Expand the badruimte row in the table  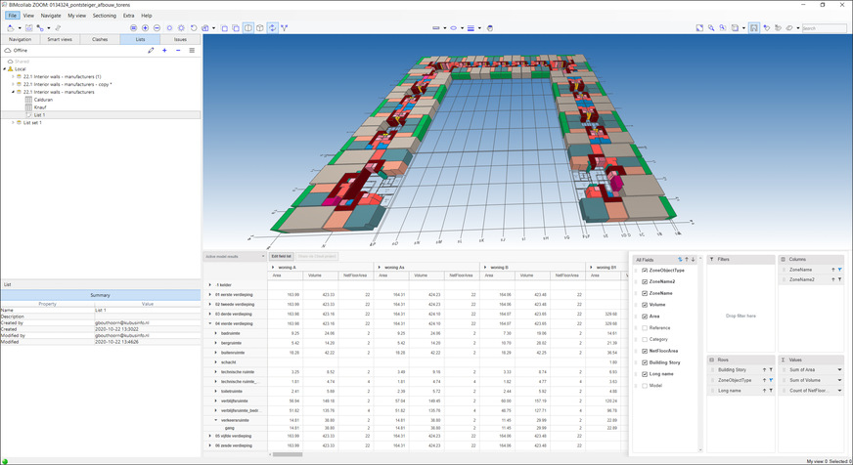215,333
